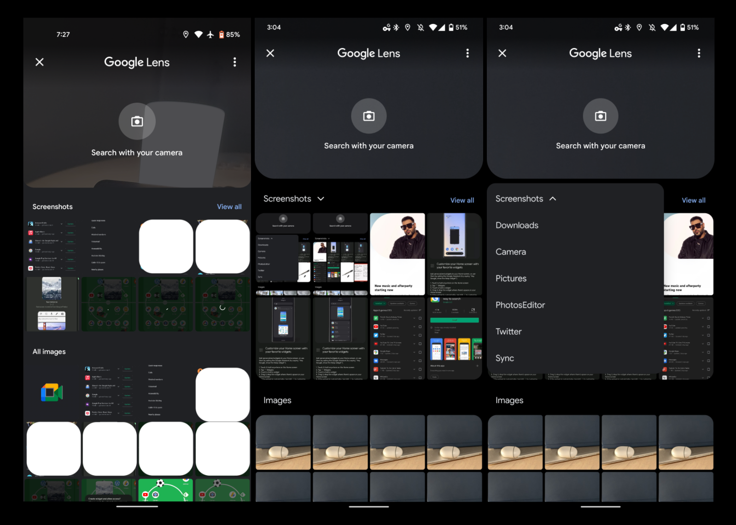Screen dimensions: 736x525
Task: Tap 'Search with your camera' text in the left screen
Action: click(137, 152)
